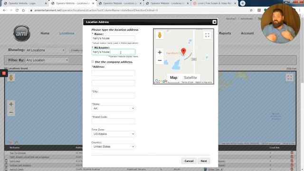Screen dimensions: 304x171
Task: Zoom out on the dialog map
Action: point(160,60)
